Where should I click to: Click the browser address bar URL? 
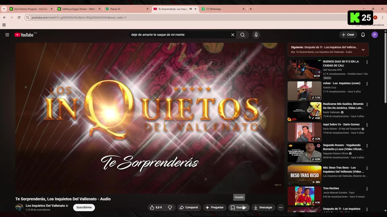[x=79, y=17]
